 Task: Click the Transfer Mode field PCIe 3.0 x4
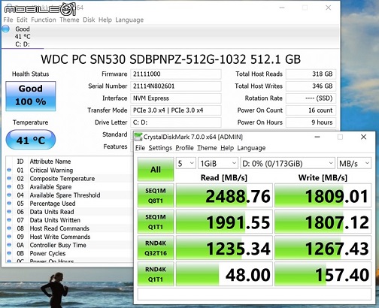pos(176,110)
